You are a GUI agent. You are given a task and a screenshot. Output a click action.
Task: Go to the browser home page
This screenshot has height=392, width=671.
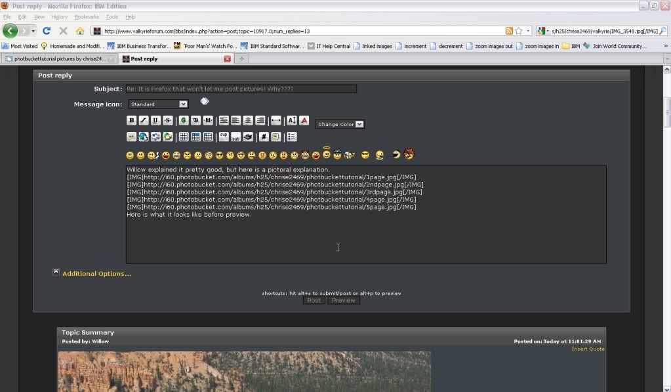point(80,31)
